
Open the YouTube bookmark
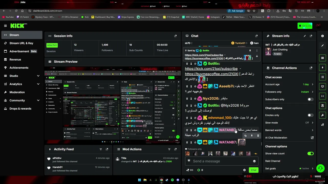(8, 17)
